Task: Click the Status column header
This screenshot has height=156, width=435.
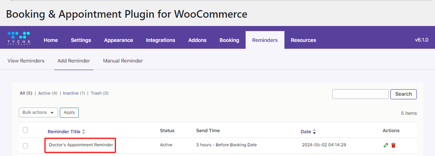Action: click(167, 130)
